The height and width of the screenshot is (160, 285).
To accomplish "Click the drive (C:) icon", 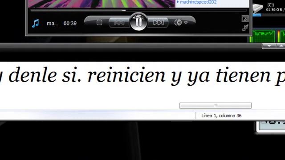I will coord(257,8).
